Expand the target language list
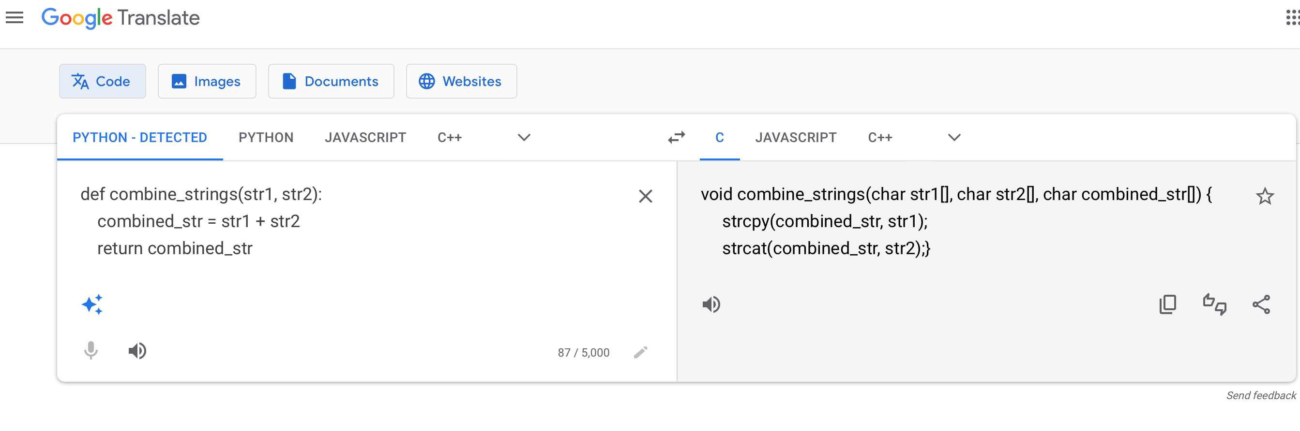 954,138
